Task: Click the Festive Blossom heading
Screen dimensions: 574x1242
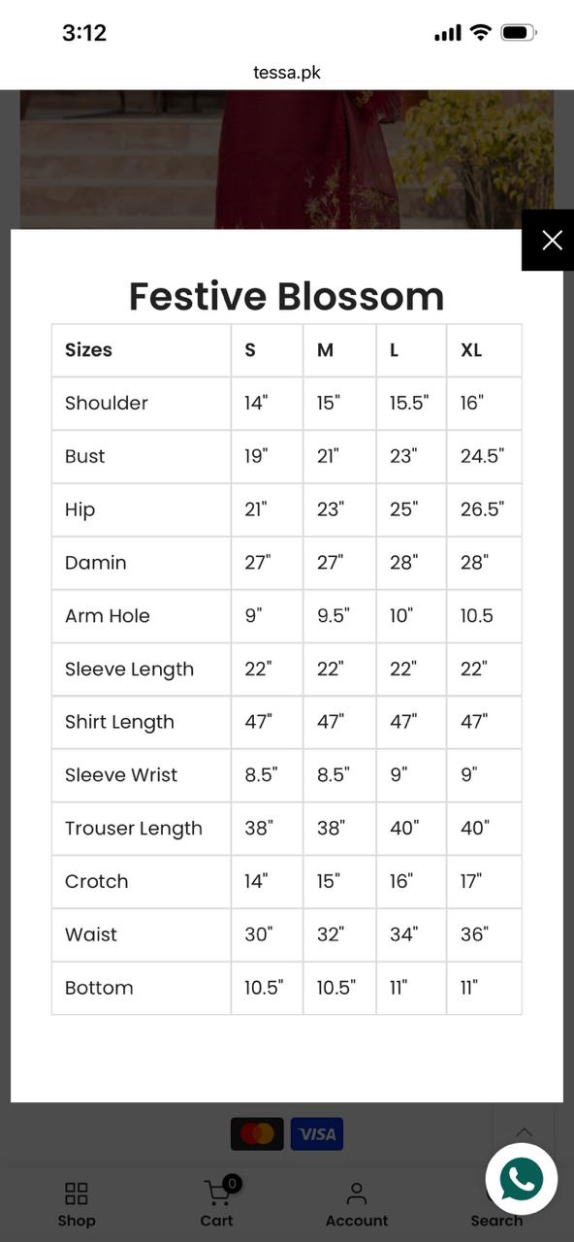Action: (287, 296)
